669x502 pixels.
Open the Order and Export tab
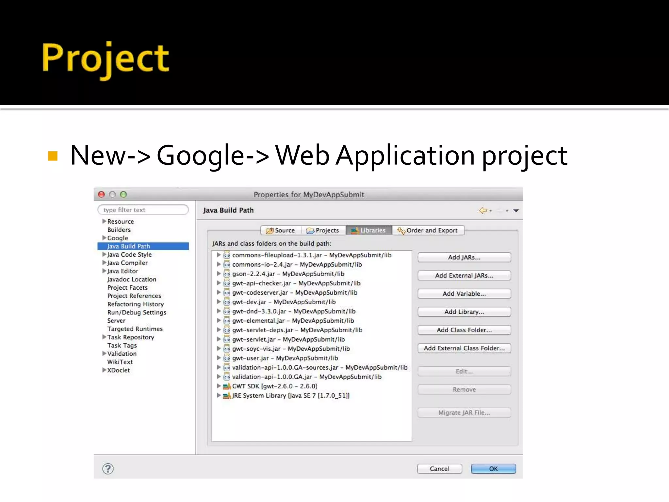(x=428, y=230)
